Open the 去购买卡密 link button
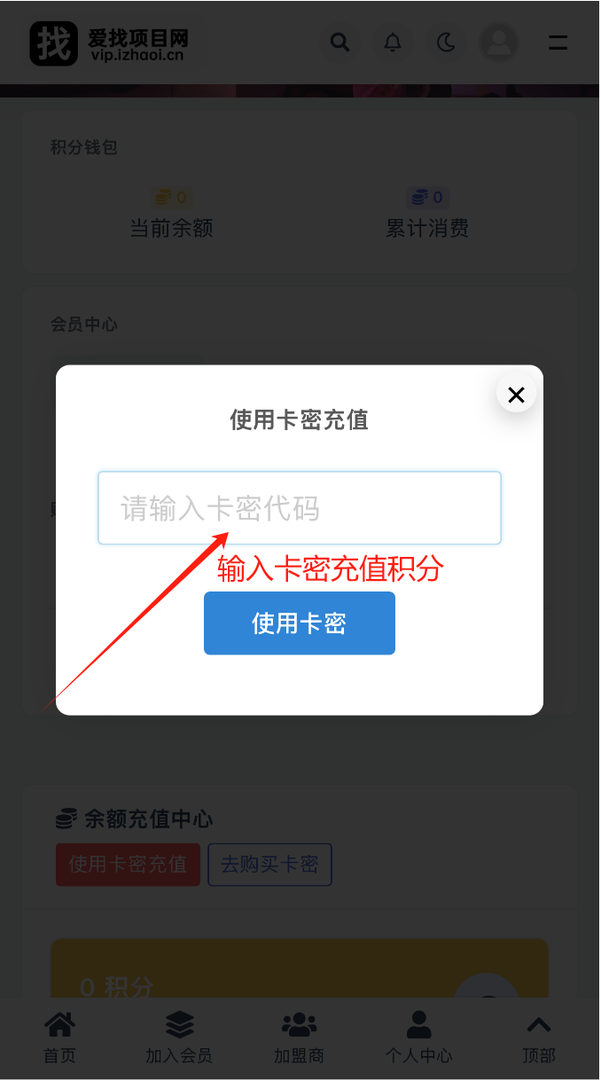Screen dimensions: 601x1081 coord(269,865)
